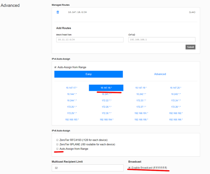Switch to the Easy tab

pos(88,74)
